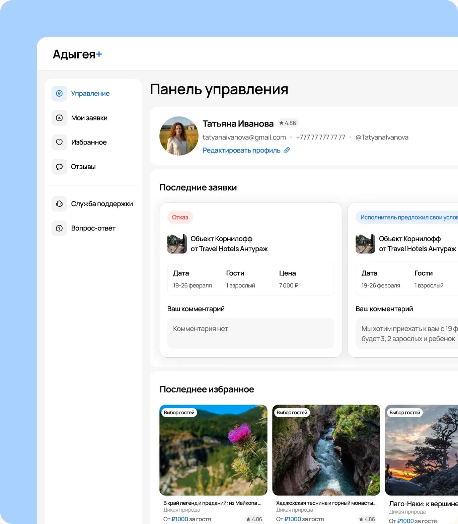Viewport: 458px width, 524px height.
Task: Click the Редактировать профиль link
Action: coord(241,150)
